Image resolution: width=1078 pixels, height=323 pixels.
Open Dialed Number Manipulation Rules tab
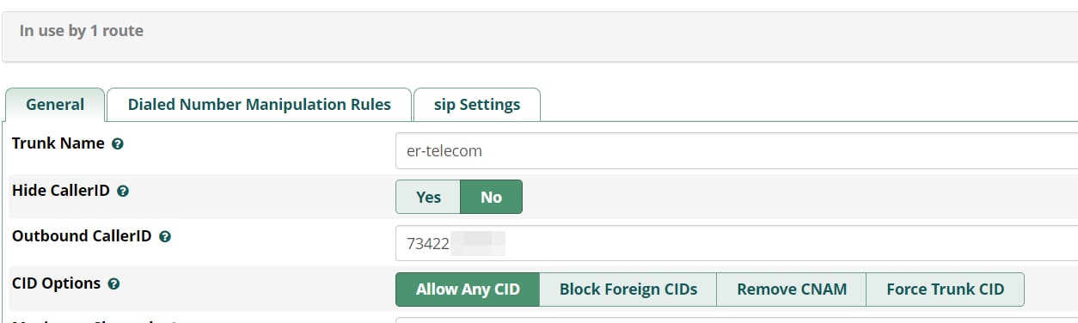[259, 105]
